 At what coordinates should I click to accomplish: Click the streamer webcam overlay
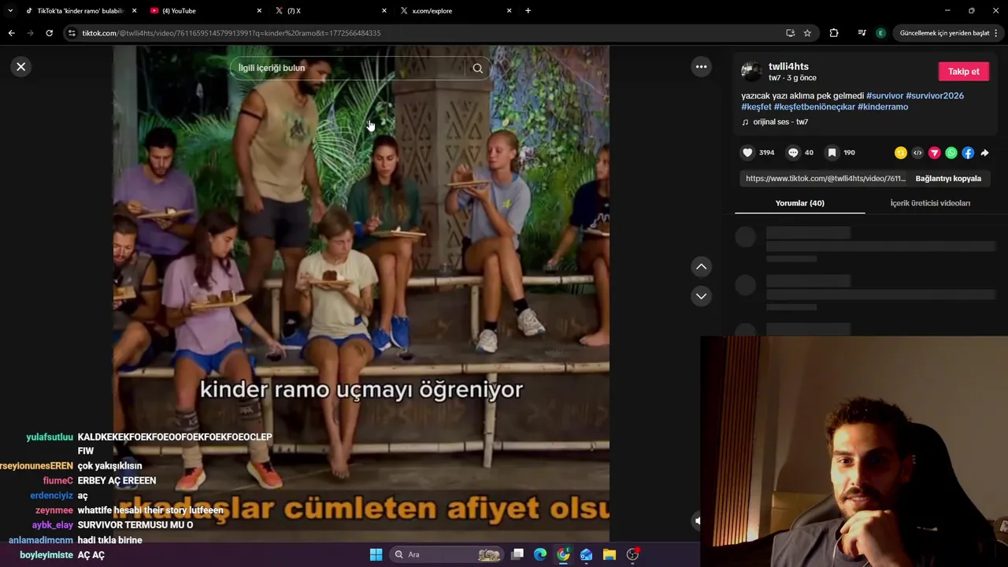(854, 451)
